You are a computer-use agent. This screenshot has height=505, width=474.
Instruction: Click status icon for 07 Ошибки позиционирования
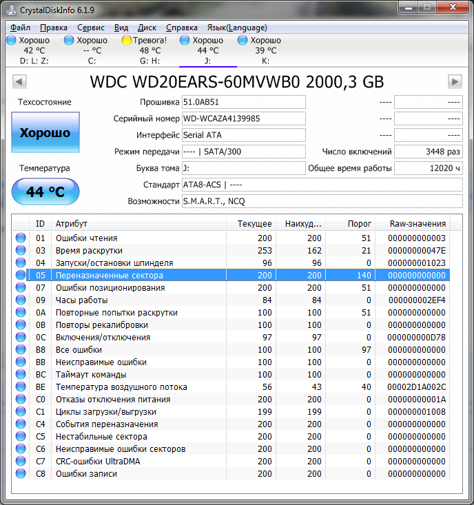pos(21,287)
